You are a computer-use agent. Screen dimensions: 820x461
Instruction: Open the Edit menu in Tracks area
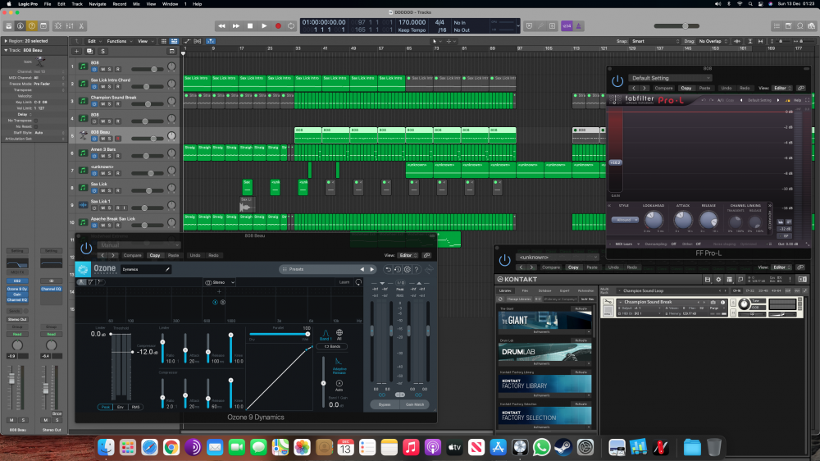(x=93, y=41)
